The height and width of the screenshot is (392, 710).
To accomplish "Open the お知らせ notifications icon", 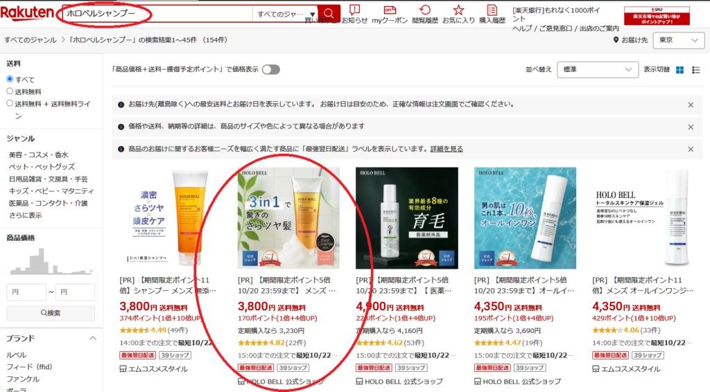I will [354, 10].
